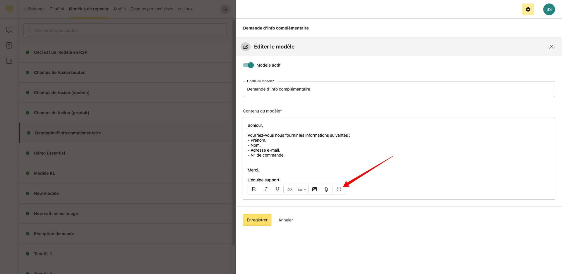Click the Libellé du modèle input field

coord(399,89)
